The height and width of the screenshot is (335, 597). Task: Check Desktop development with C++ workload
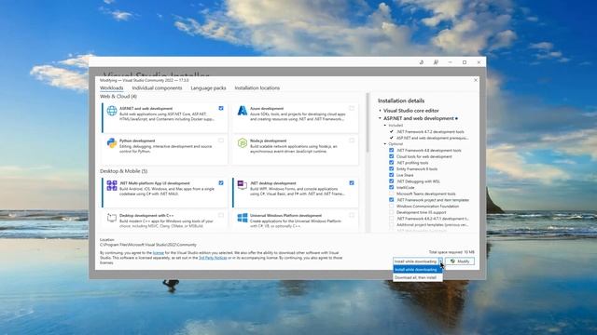coord(221,215)
